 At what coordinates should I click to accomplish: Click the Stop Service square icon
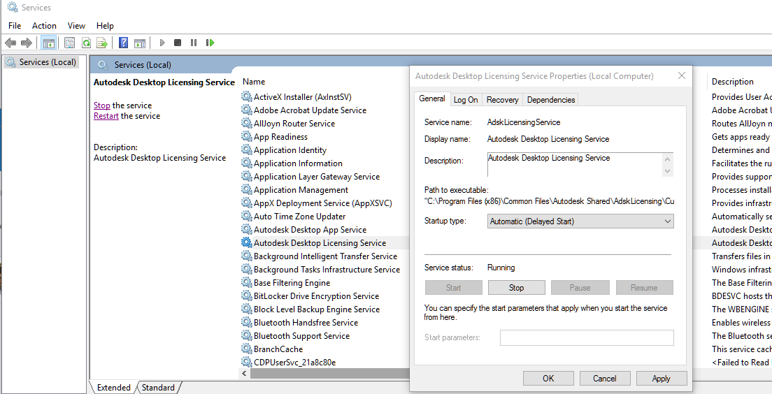178,43
